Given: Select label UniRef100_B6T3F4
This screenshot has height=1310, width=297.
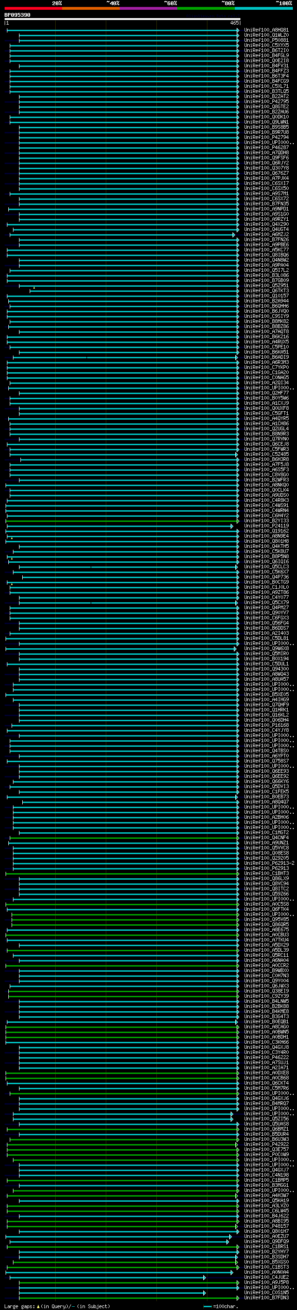Looking at the screenshot, I should pyautogui.click(x=266, y=76).
